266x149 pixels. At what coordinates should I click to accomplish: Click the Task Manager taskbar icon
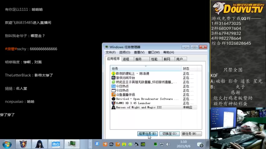tap(72, 144)
